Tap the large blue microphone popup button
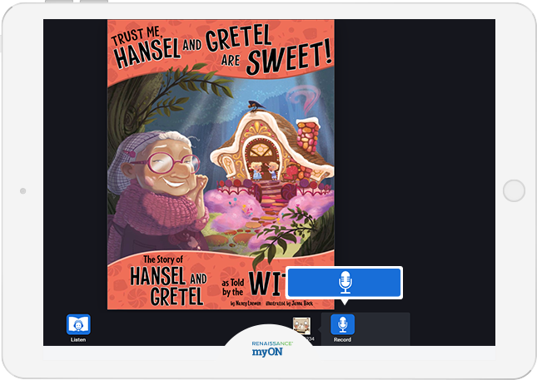This screenshot has width=537, height=380. [x=344, y=283]
